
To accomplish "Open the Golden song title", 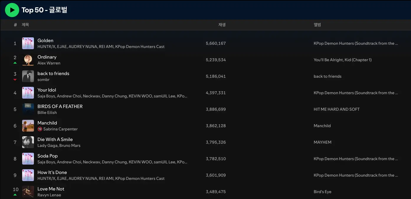I will tap(45, 40).
